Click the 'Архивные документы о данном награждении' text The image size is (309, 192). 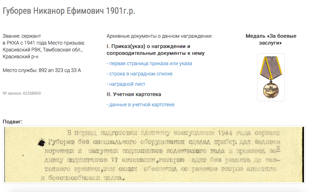pos(159,36)
